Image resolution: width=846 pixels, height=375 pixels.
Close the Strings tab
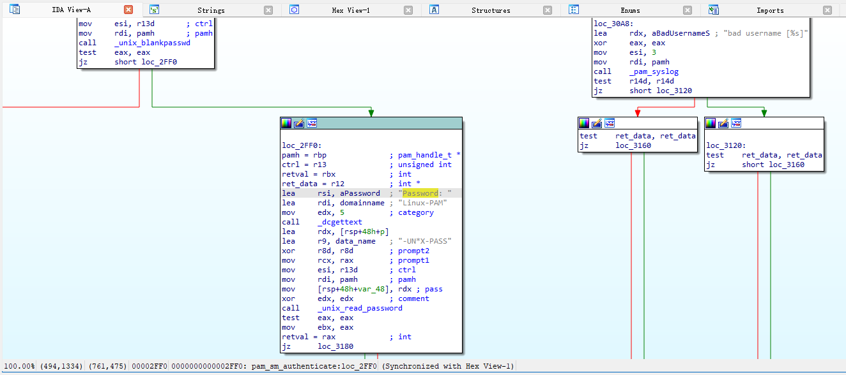[268, 10]
